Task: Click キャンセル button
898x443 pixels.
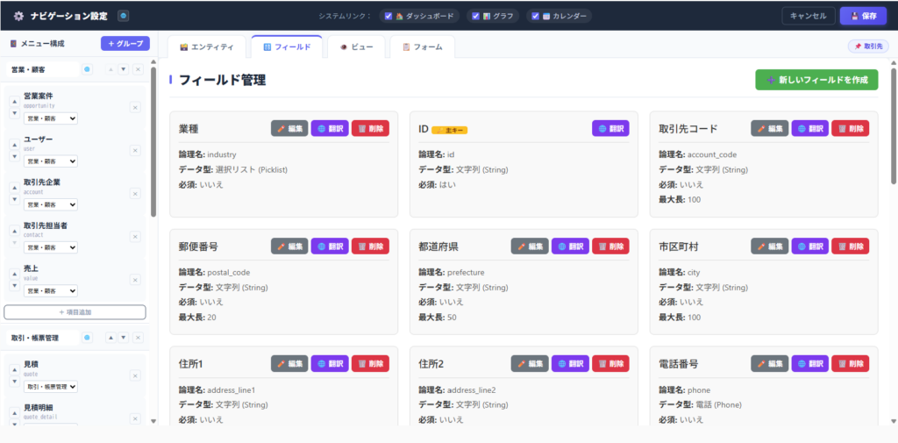Action: coord(808,16)
